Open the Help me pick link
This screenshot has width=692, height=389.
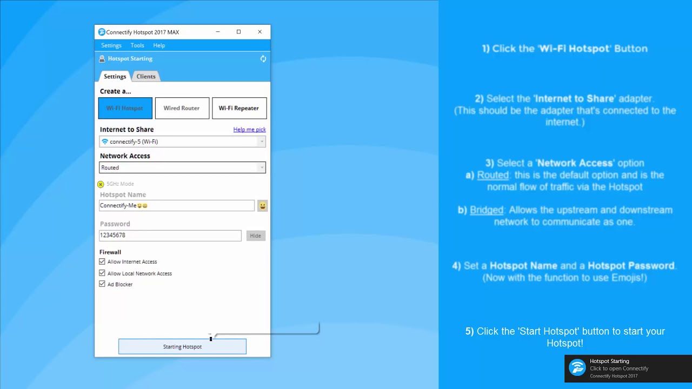(x=249, y=129)
